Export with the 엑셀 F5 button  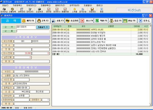pos(101,21)
